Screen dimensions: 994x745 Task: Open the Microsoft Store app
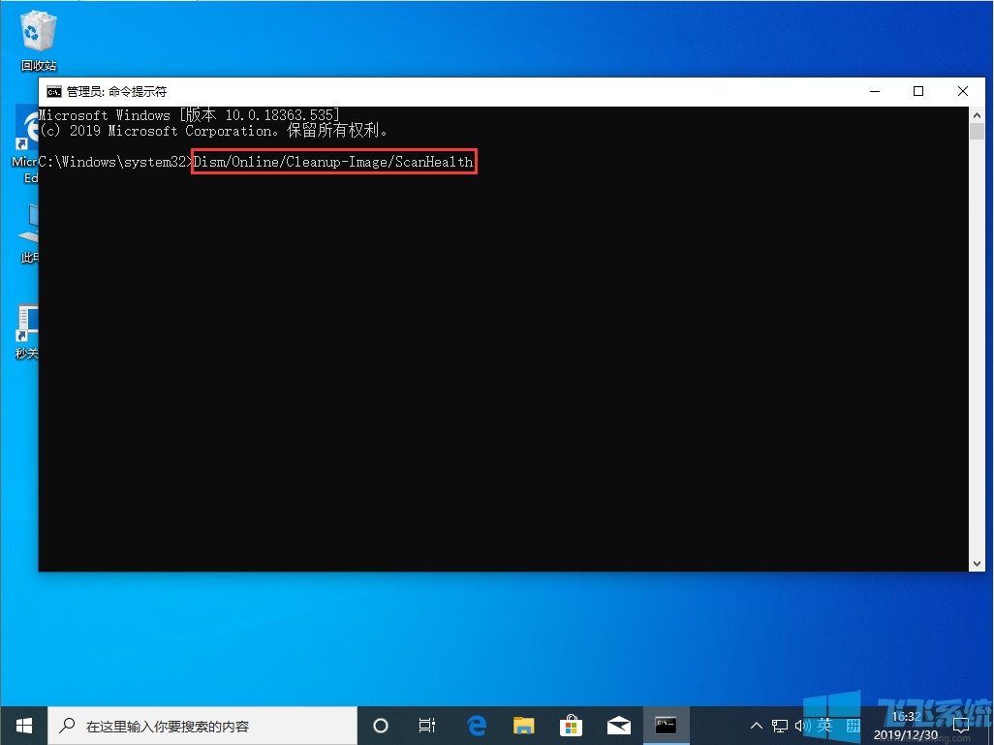(x=571, y=725)
